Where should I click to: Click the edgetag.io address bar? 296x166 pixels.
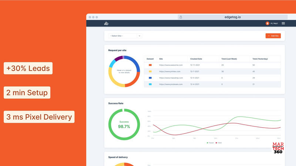233,17
